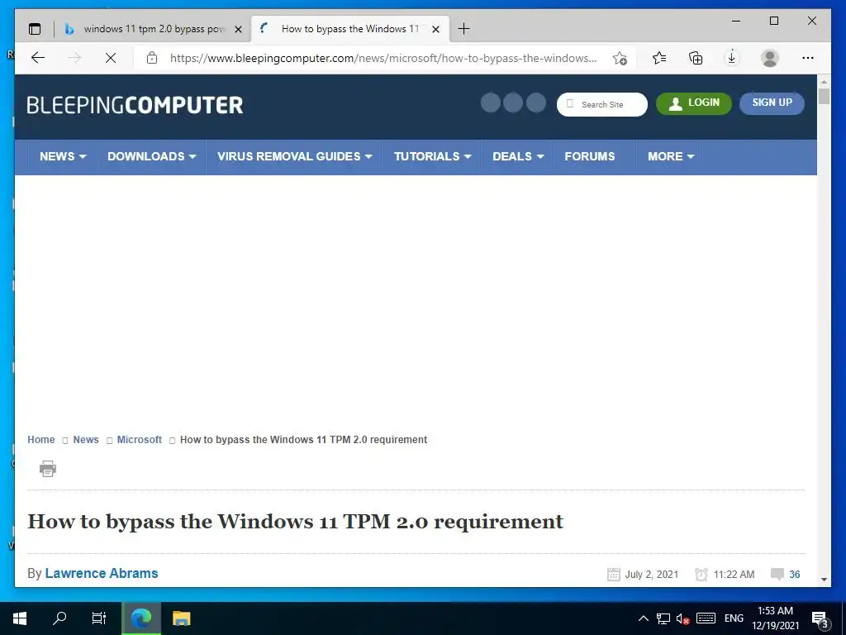Viewport: 846px width, 635px height.
Task: Click the first social circle icon
Action: 491,103
